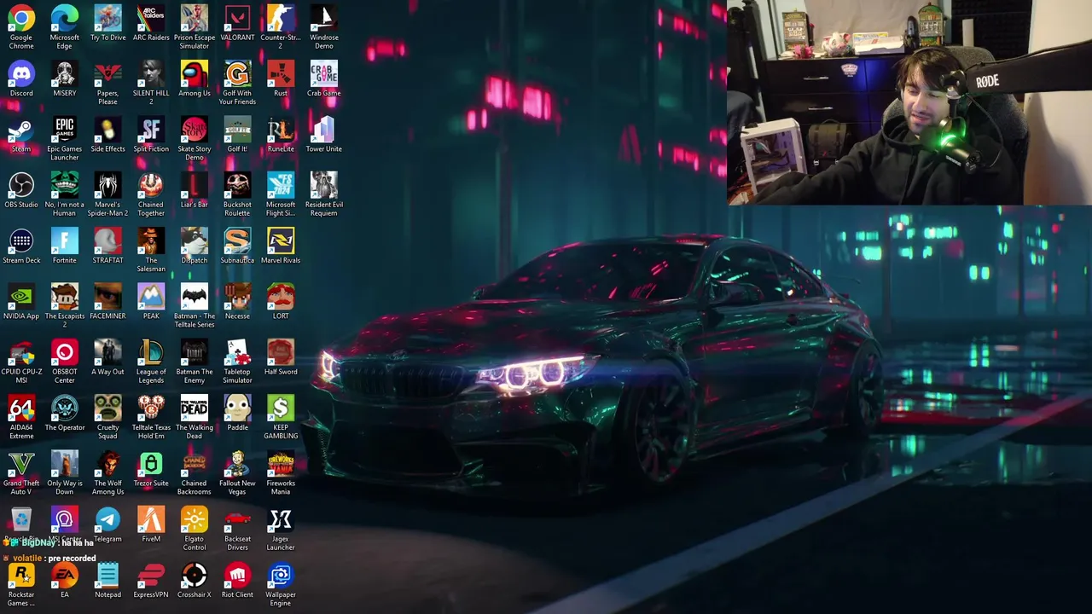The width and height of the screenshot is (1092, 614).
Task: Select the ARC Raiders shortcut
Action: pyautogui.click(x=151, y=19)
